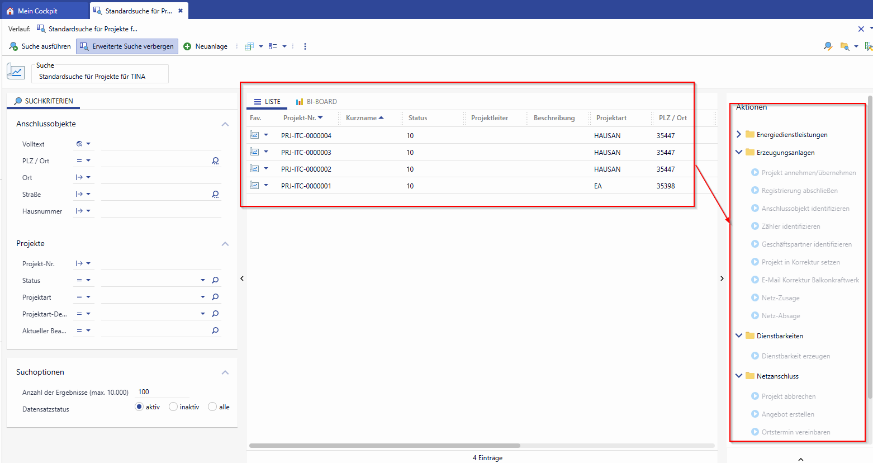Sort list by Kurzname column header

(361, 118)
